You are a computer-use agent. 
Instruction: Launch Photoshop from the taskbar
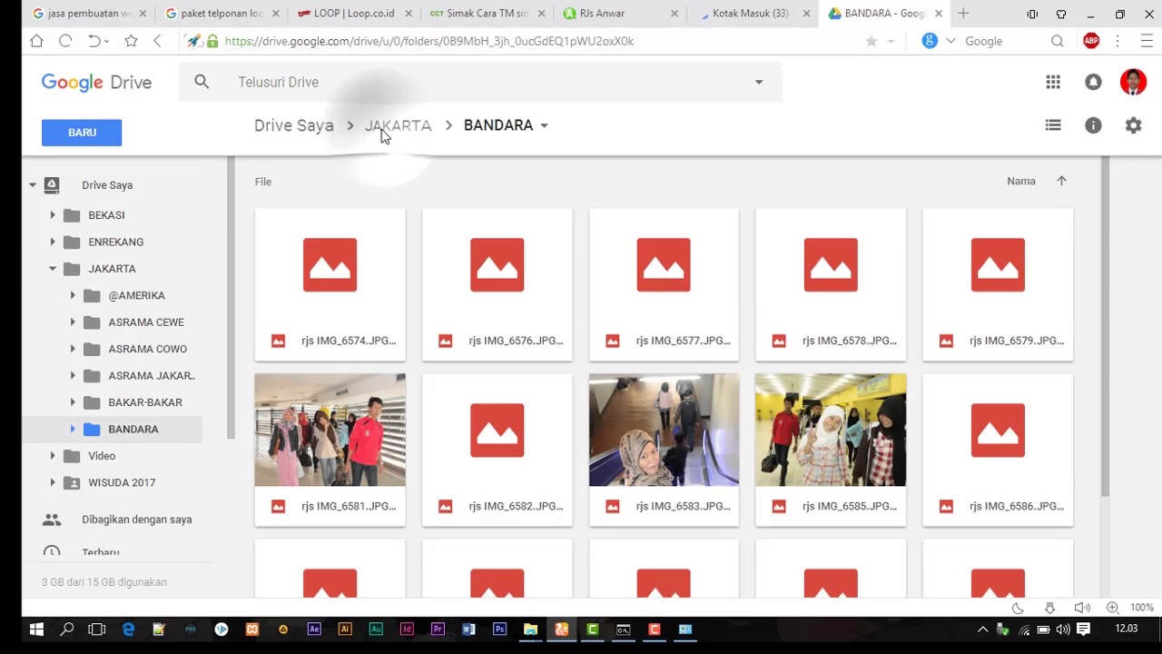[x=499, y=629]
